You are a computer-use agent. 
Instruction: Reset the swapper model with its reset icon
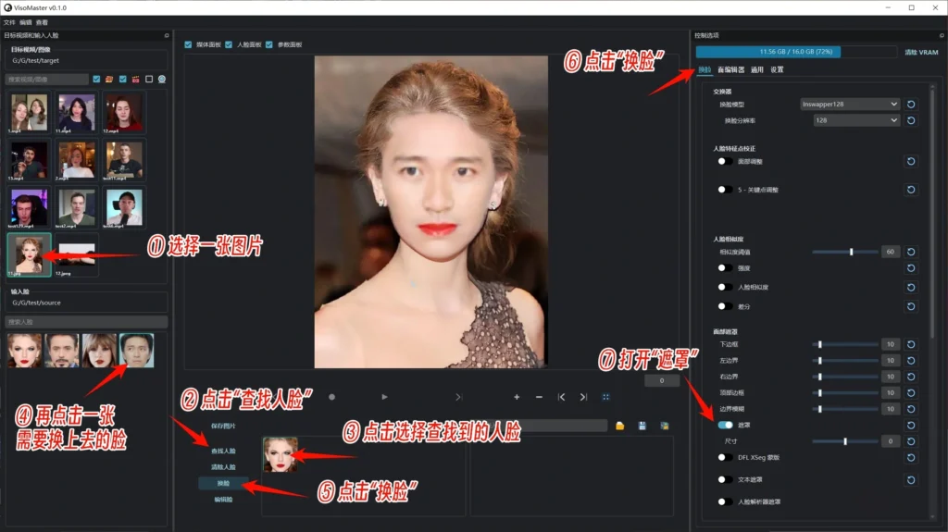913,105
